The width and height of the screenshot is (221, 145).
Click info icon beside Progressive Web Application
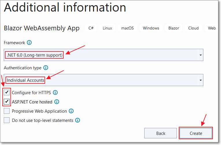[x=71, y=111]
